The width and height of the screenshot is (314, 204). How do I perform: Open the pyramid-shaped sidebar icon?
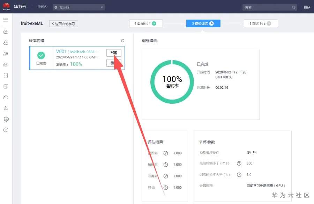[6, 108]
